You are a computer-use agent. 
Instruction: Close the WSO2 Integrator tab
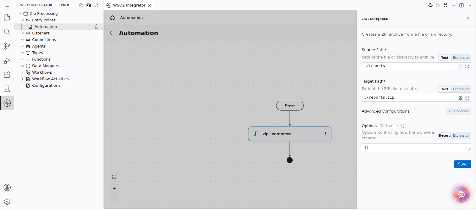click(x=150, y=5)
